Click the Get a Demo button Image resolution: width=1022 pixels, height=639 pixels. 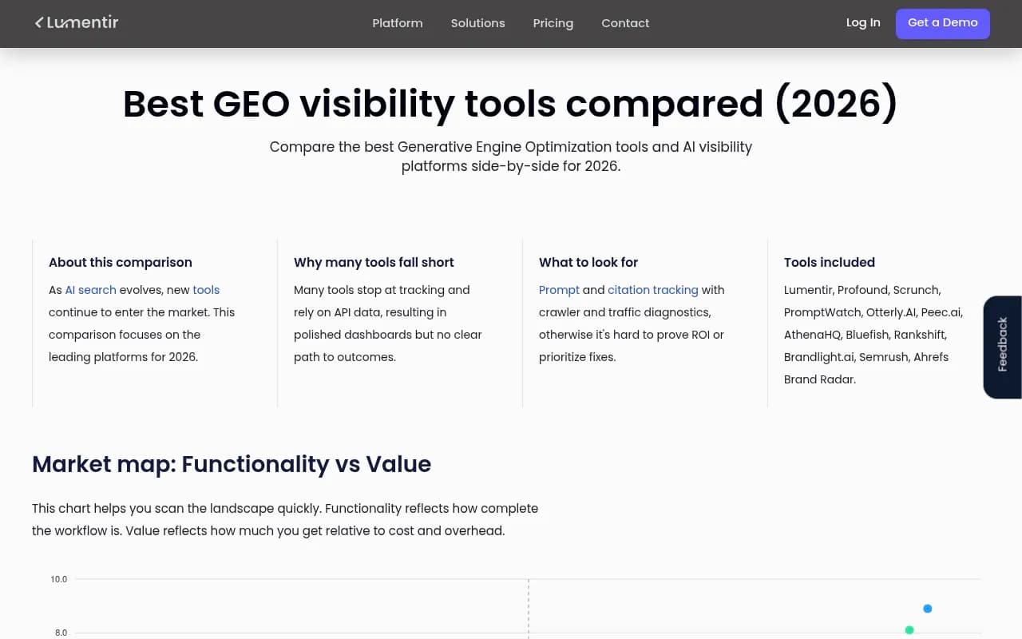[x=943, y=23]
